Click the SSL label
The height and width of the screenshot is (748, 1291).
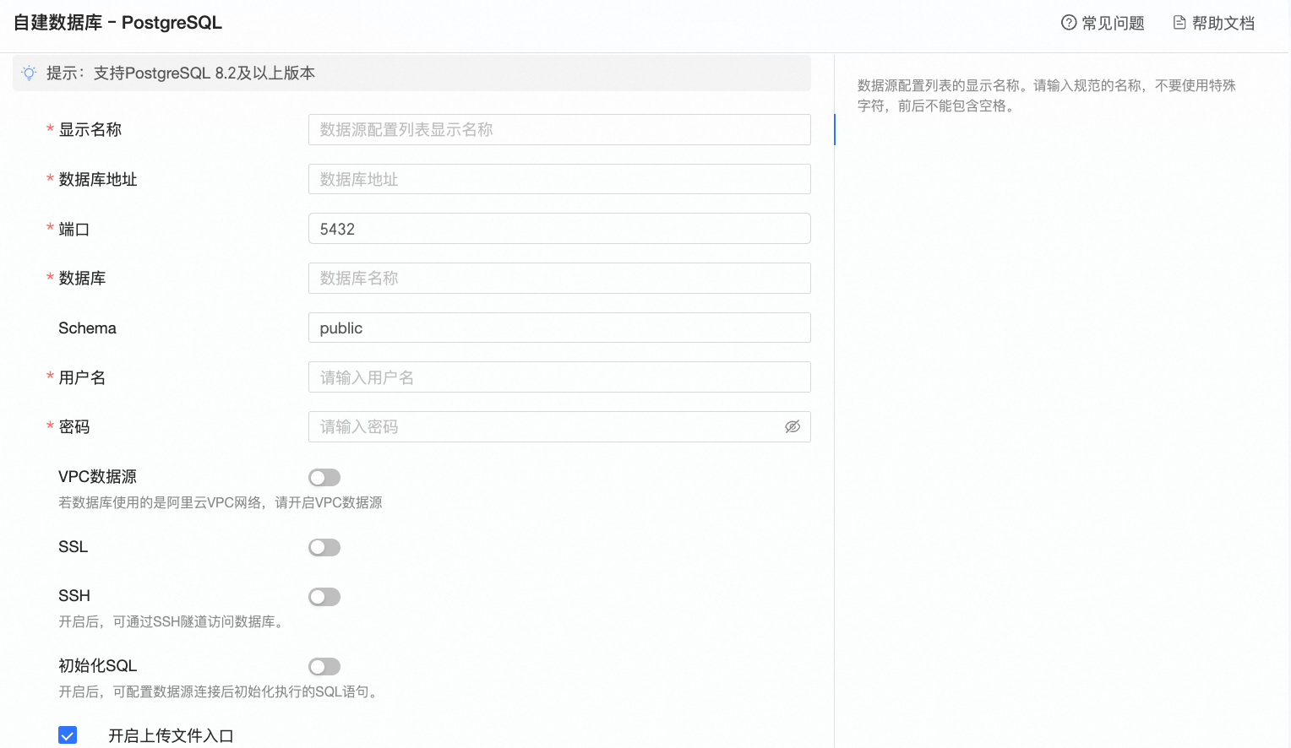tap(73, 547)
